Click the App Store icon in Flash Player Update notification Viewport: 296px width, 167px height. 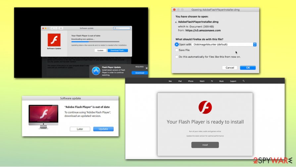[x=96, y=71]
